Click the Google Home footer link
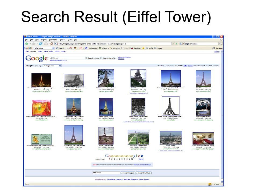Image resolution: width=258 pixels, height=194 pixels. tap(100, 179)
